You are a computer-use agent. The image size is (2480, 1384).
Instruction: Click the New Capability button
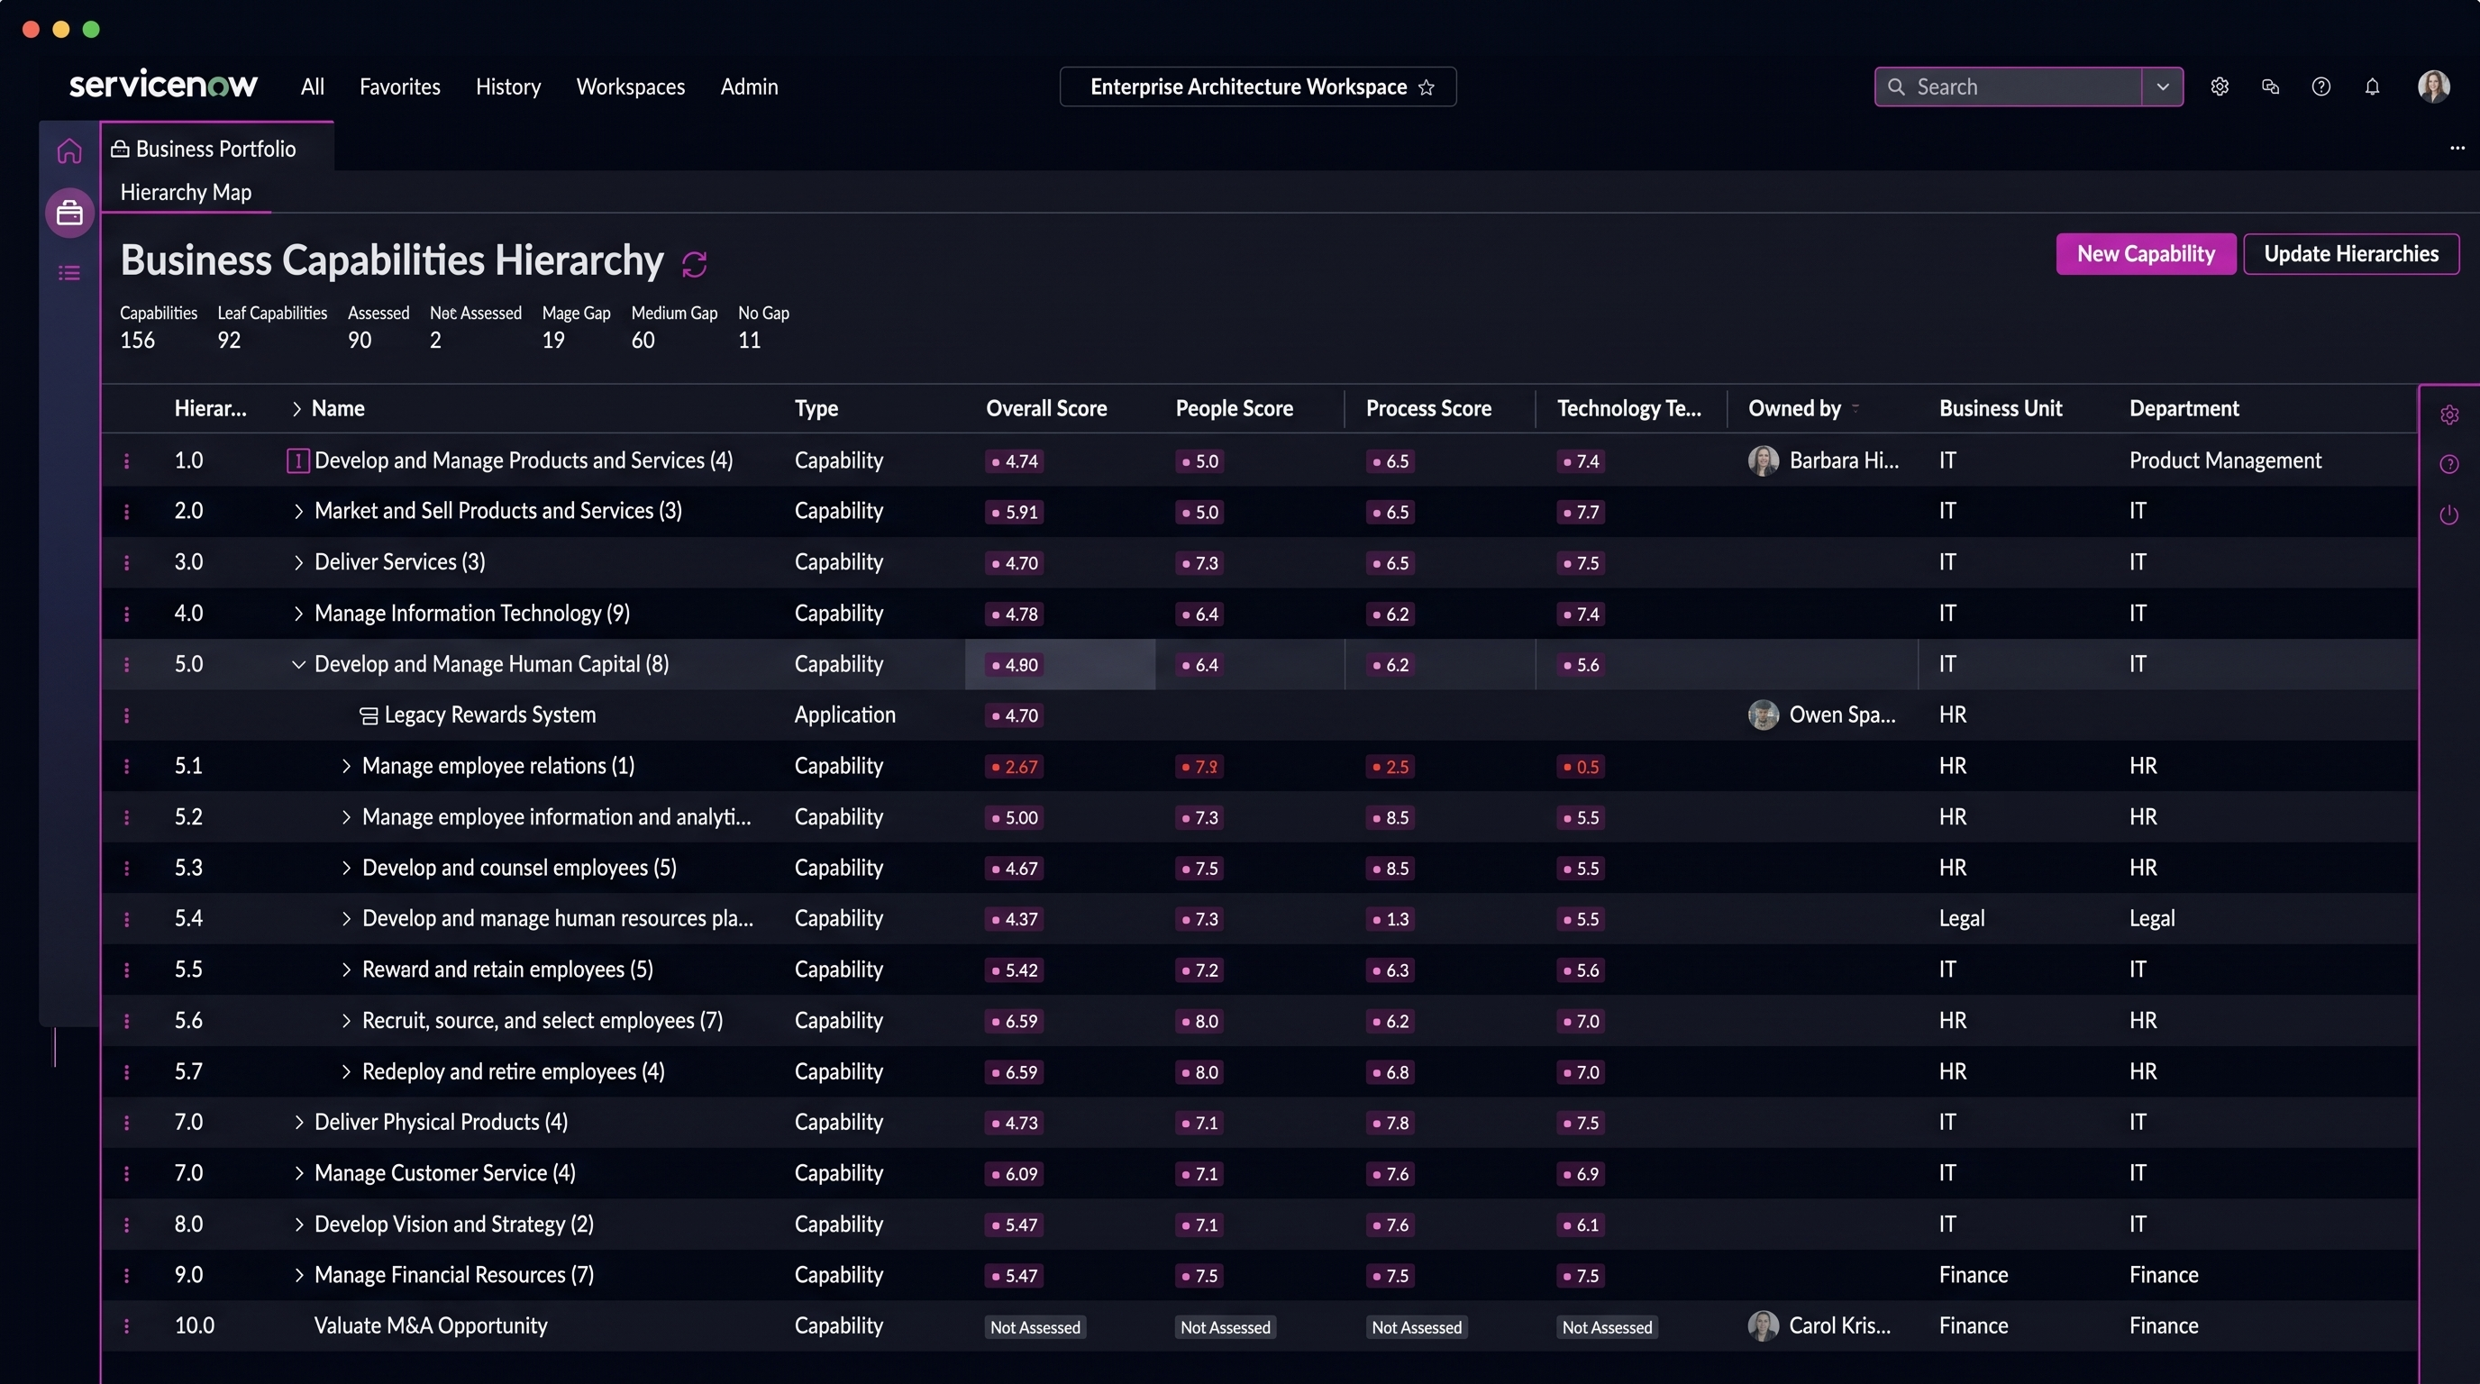(2145, 254)
